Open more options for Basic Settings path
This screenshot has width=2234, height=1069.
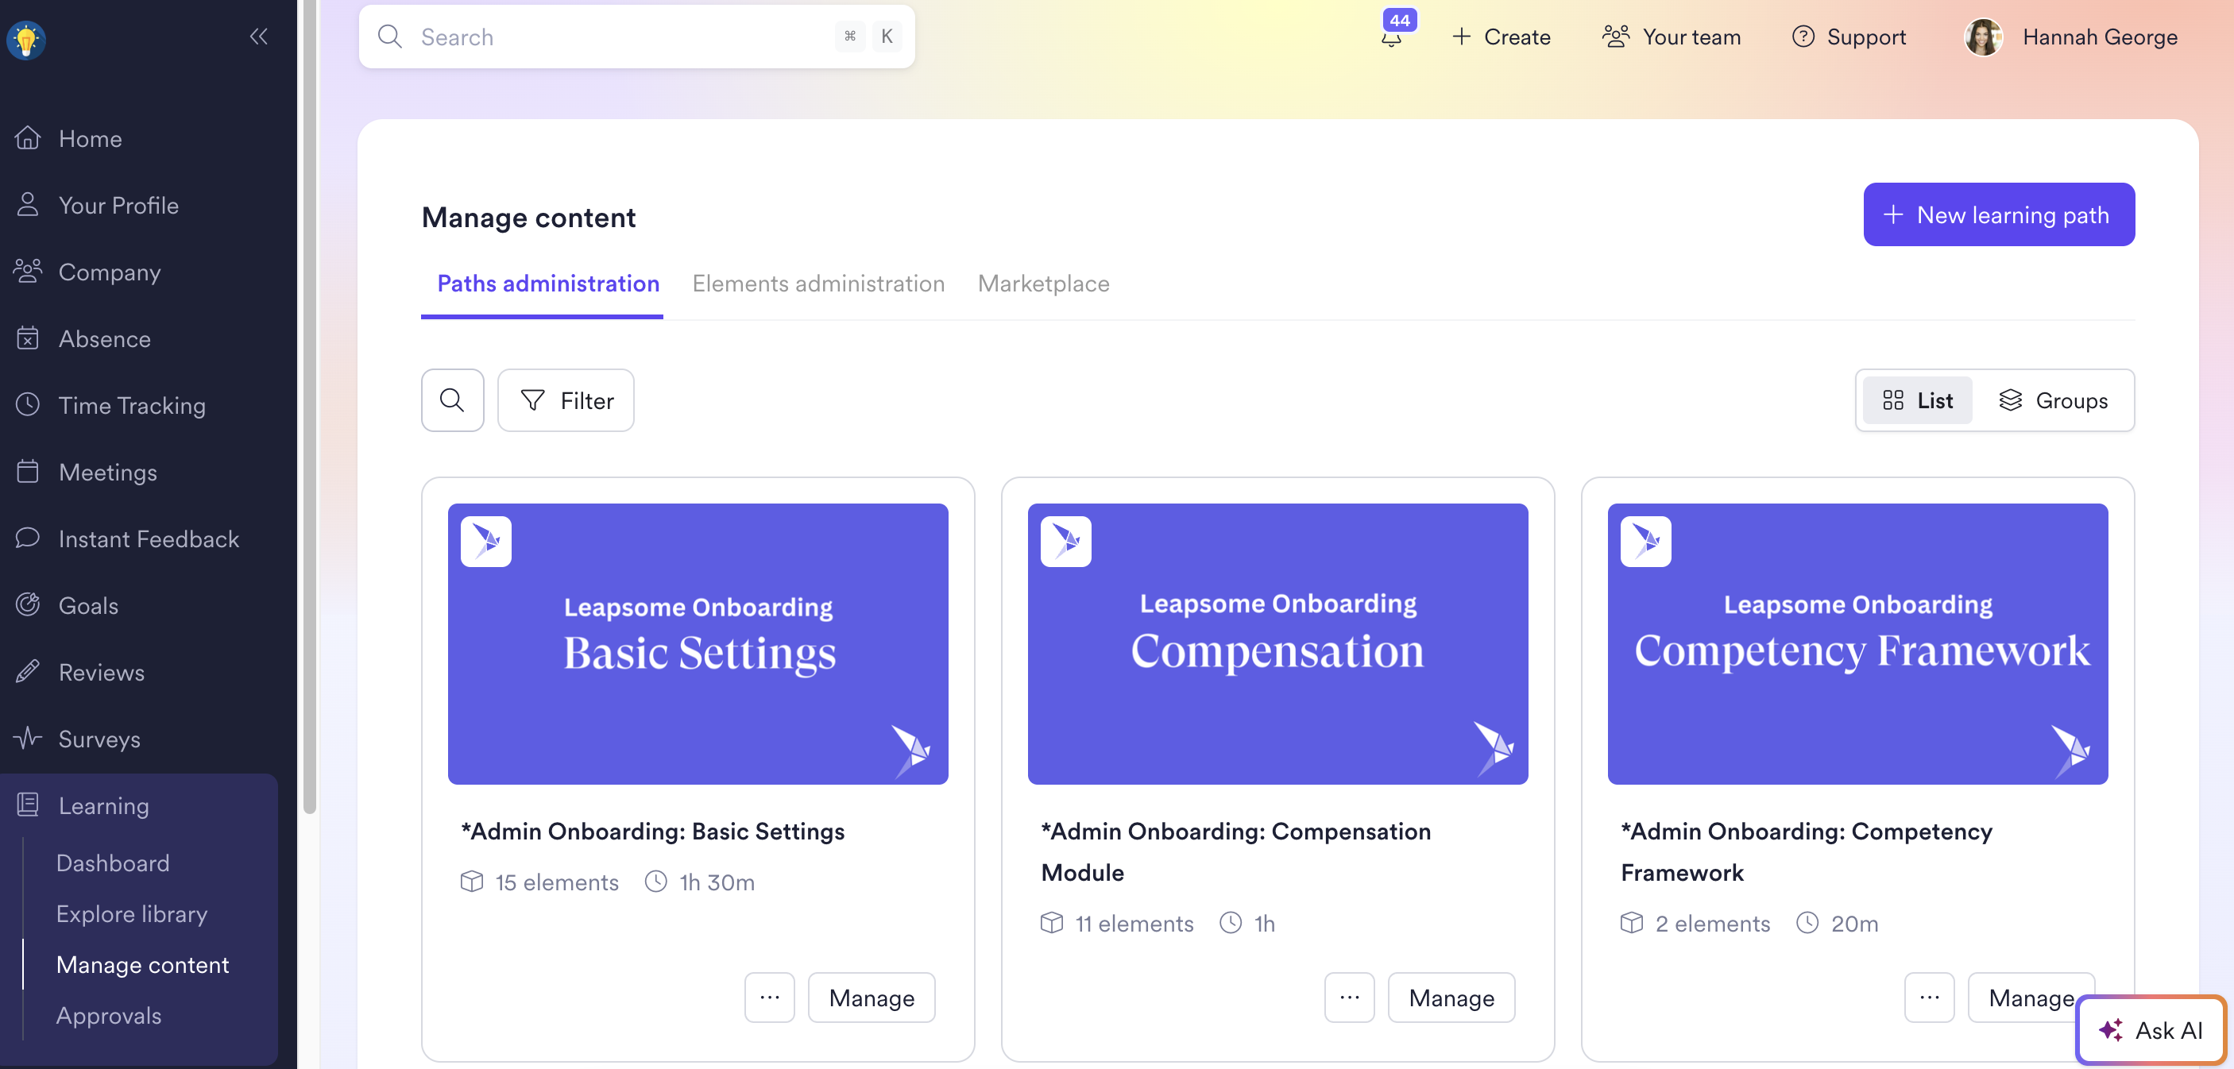768,997
